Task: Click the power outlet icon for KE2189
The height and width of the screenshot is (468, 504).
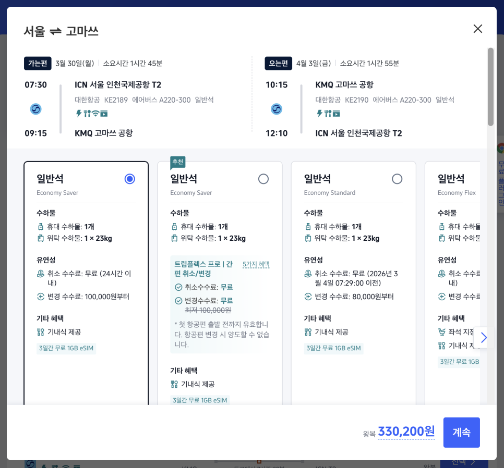Action: click(x=78, y=113)
